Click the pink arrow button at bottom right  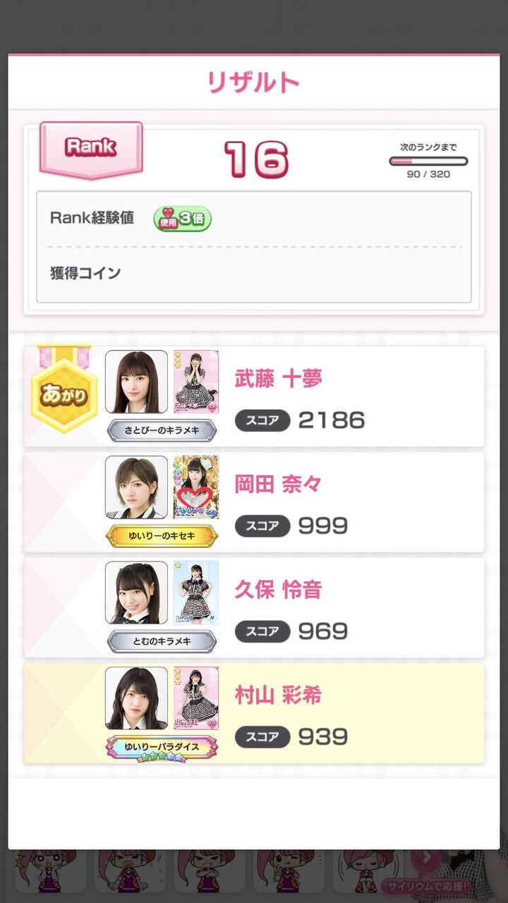tap(425, 858)
